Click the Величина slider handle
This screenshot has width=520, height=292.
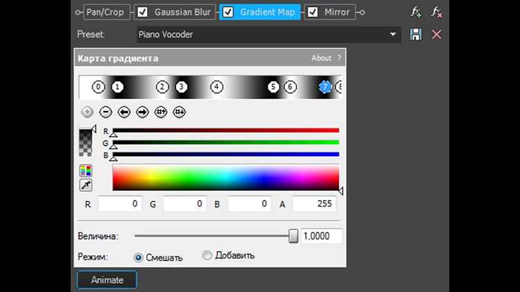293,236
